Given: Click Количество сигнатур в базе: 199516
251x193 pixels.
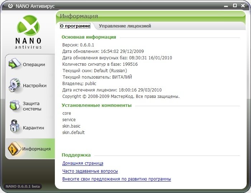Looking at the screenshot, I should 100,64.
